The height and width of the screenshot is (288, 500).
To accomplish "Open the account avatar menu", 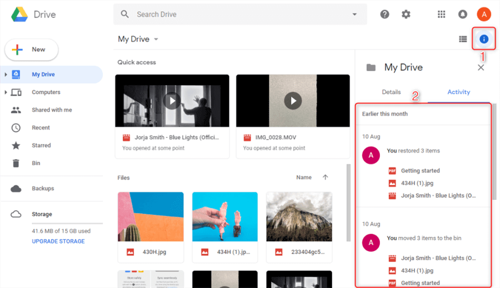I will pos(484,14).
